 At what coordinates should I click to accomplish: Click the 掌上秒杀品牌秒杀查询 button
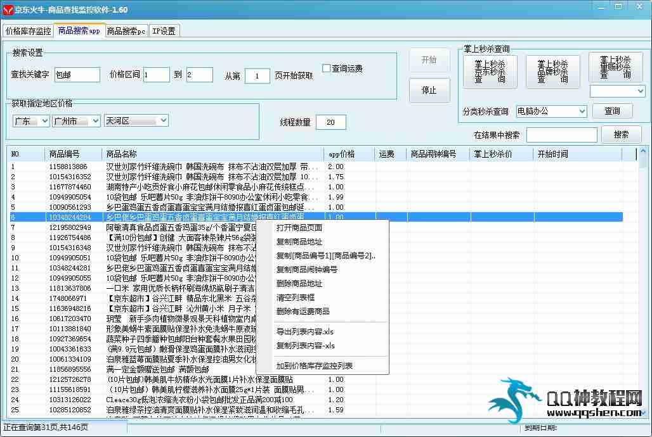pos(552,72)
